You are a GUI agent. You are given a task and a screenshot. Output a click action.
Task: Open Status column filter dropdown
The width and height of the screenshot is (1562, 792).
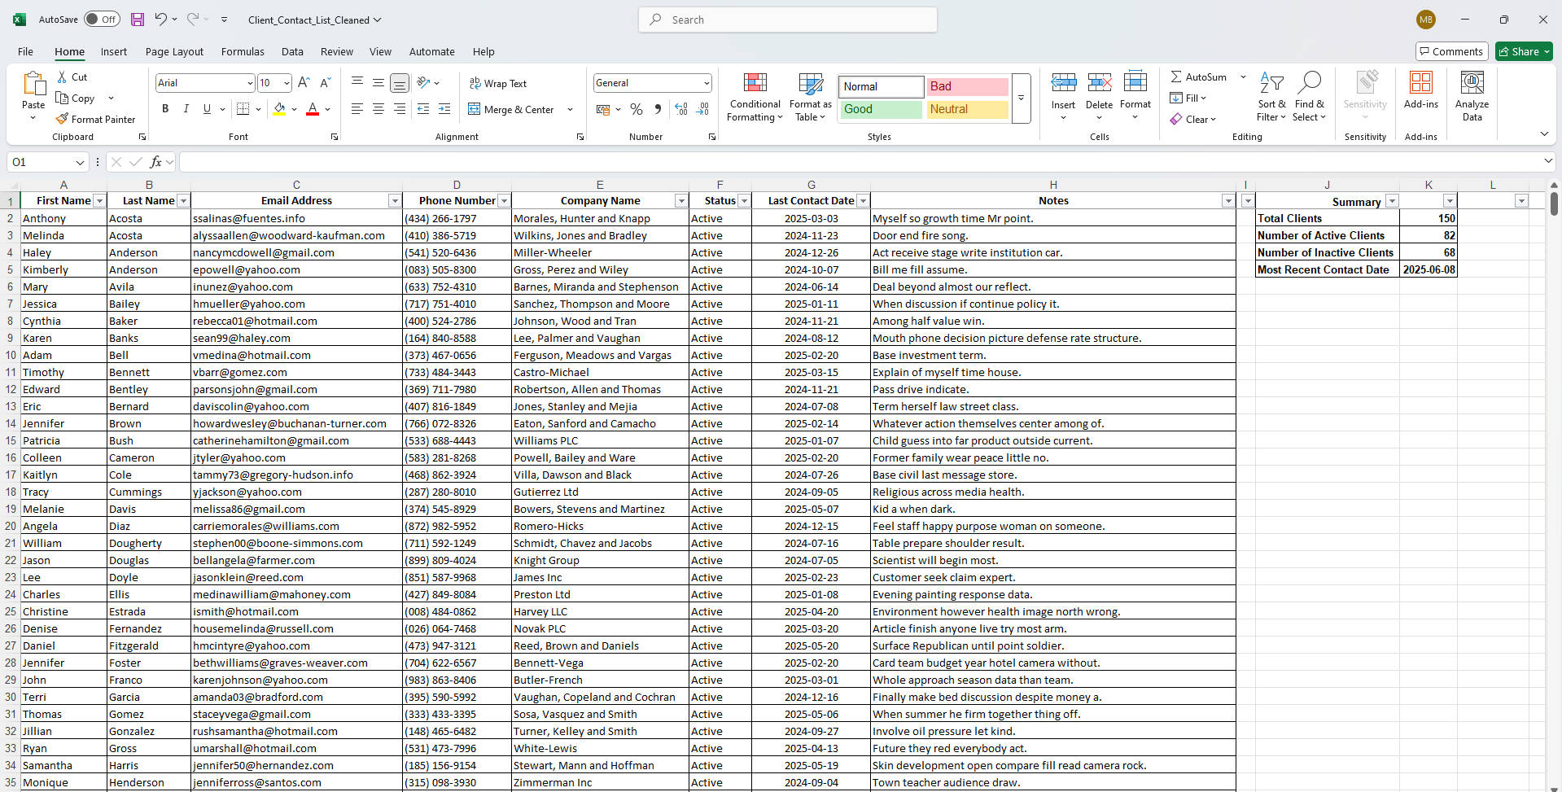(744, 201)
